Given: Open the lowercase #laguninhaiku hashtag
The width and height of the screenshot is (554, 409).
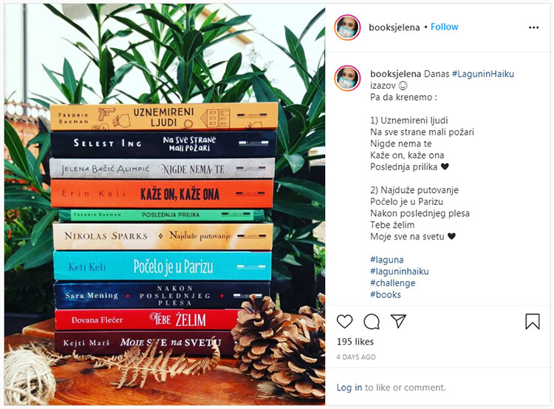Looking at the screenshot, I should click(399, 271).
